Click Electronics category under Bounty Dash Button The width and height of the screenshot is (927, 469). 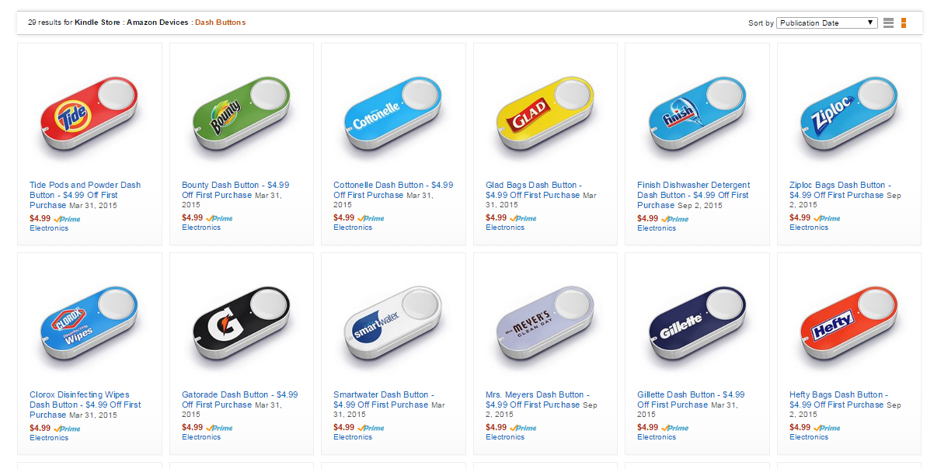tap(201, 228)
